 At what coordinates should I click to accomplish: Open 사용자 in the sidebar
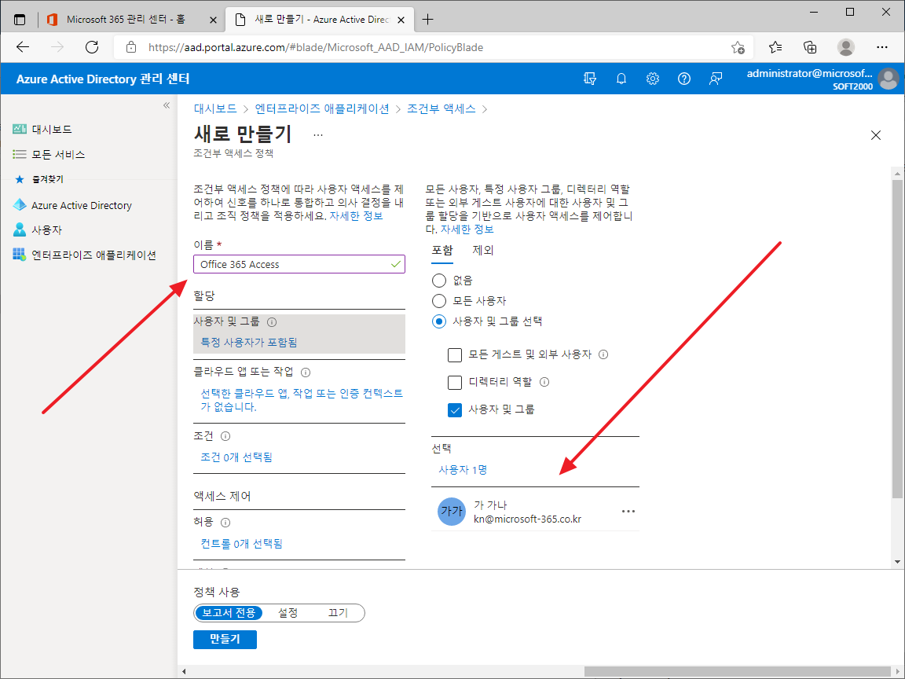coord(38,229)
